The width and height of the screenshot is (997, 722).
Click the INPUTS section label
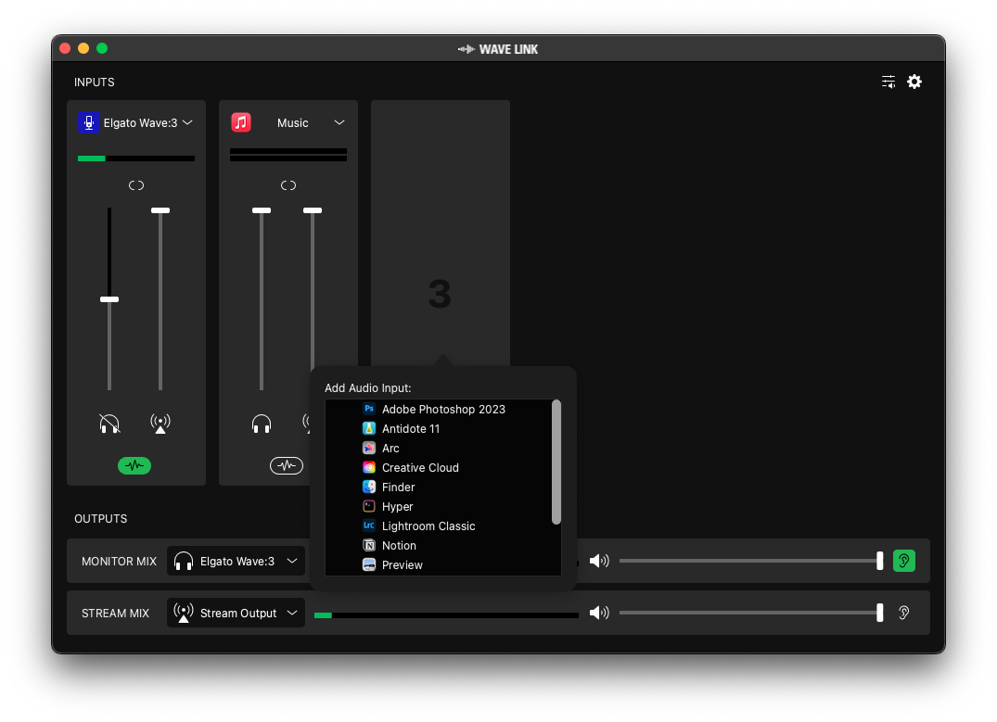94,82
